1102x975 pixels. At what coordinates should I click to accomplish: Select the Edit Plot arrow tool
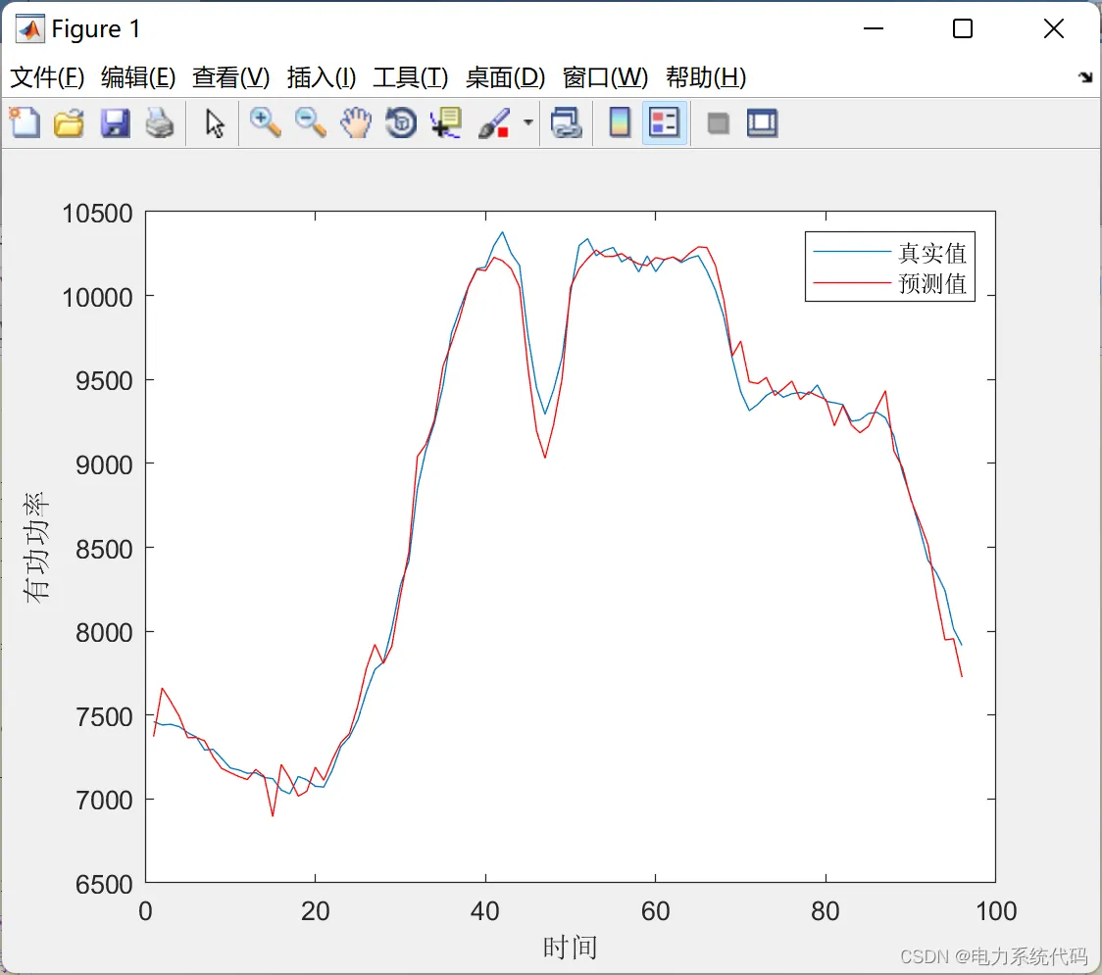point(215,122)
